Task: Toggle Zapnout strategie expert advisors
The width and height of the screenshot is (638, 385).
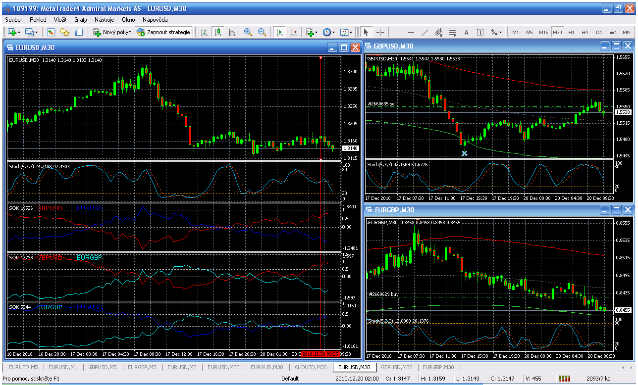Action: [x=163, y=32]
